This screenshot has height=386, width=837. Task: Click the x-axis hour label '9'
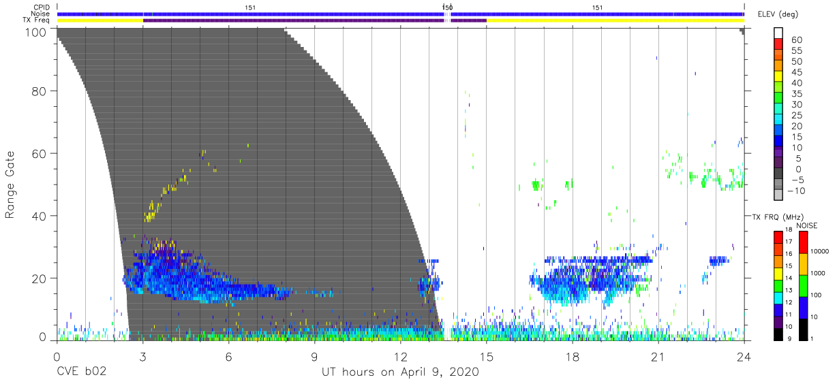tap(314, 356)
